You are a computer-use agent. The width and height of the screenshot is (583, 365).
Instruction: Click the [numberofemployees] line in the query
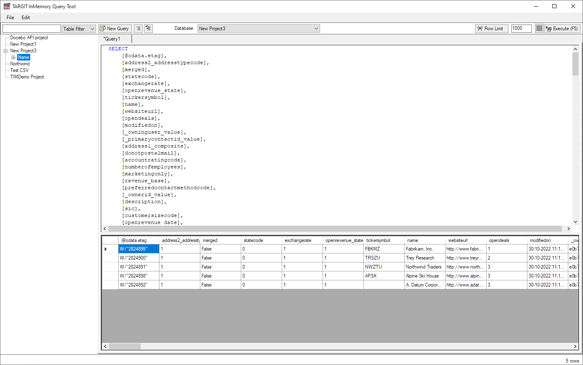click(154, 167)
